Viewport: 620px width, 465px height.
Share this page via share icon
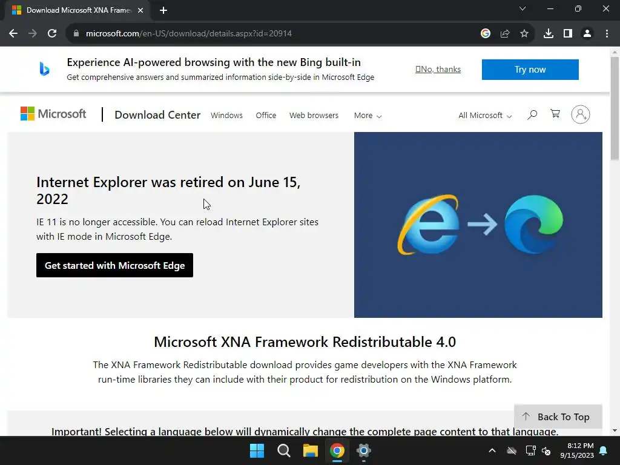coord(505,34)
